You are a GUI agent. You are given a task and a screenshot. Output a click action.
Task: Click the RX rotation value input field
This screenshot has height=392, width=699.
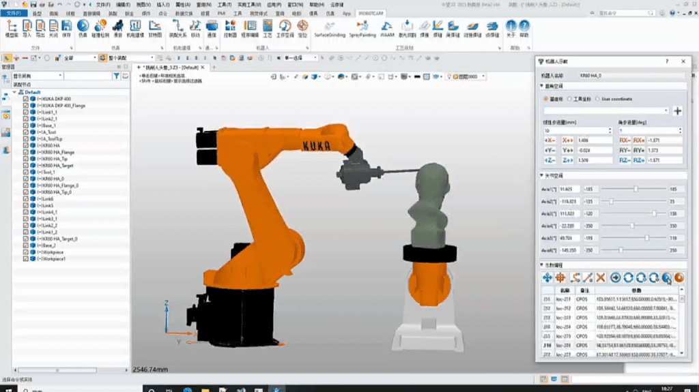664,140
